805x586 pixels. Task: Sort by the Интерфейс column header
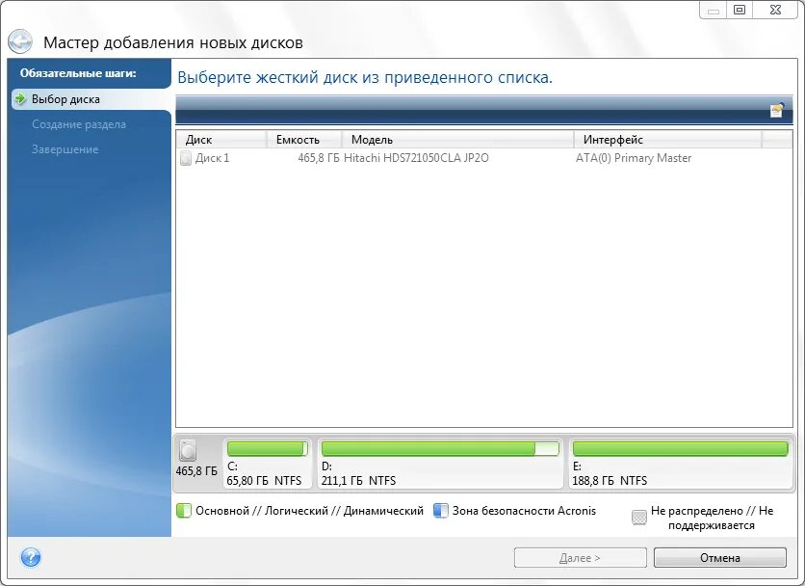668,140
